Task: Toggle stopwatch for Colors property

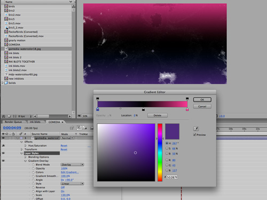Action: point(33,172)
